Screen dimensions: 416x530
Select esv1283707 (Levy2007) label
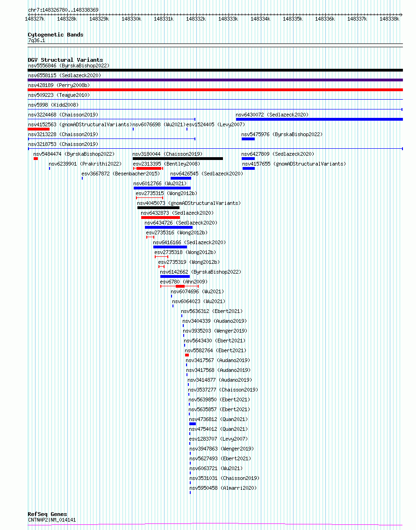click(x=218, y=438)
